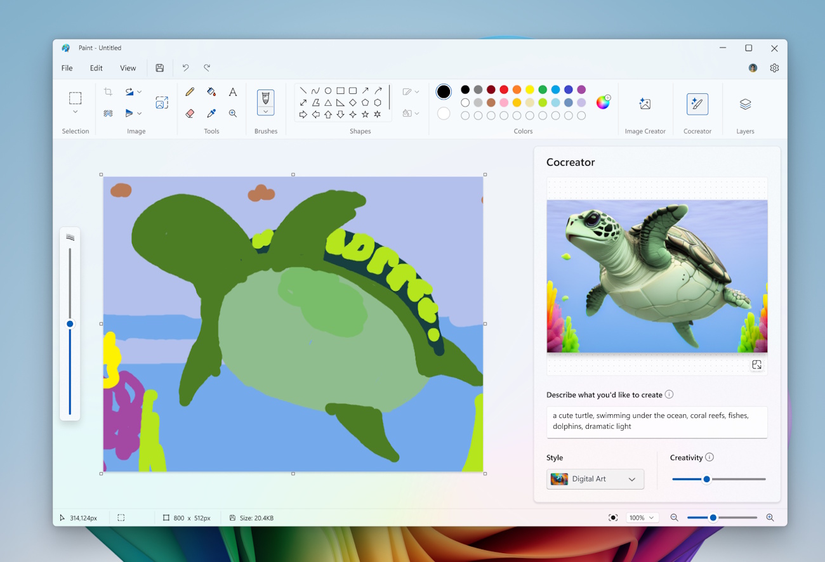The width and height of the screenshot is (825, 562).
Task: Expand the Rotate options chevron
Action: (x=140, y=92)
